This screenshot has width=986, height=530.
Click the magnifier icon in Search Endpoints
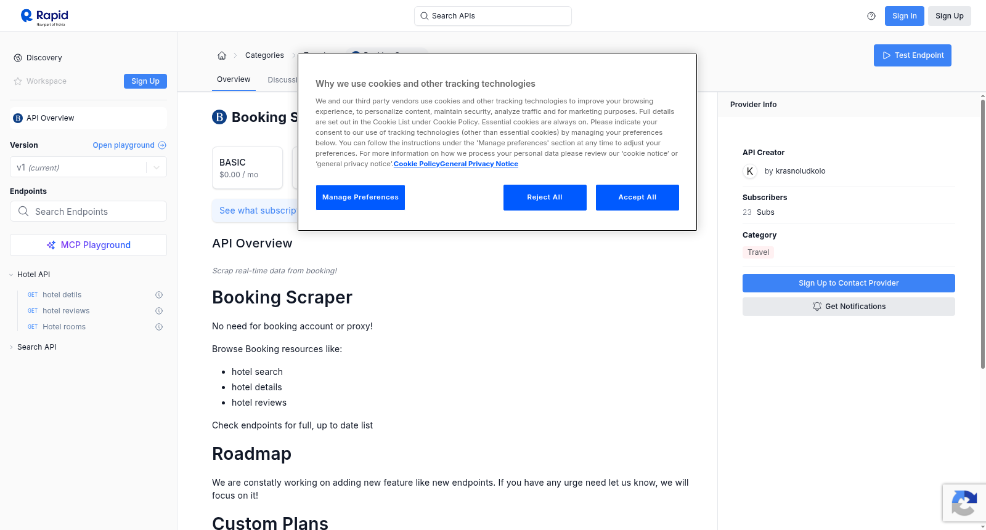(23, 211)
